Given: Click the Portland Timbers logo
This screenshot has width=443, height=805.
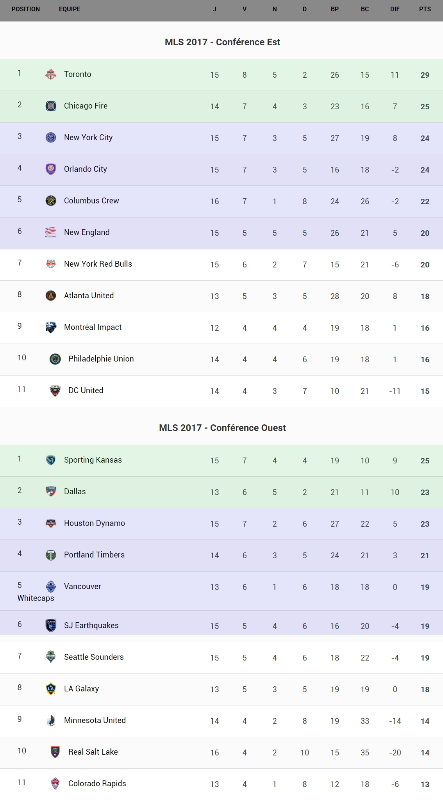Looking at the screenshot, I should point(51,555).
